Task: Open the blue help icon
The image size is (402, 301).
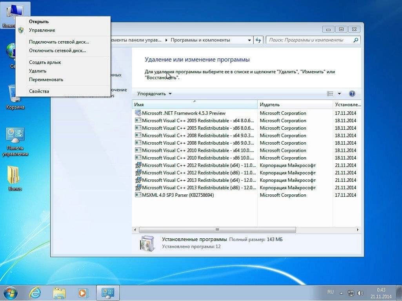Action: click(x=352, y=94)
